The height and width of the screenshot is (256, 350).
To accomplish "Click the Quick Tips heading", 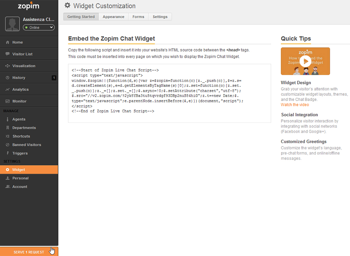I will 296,38.
